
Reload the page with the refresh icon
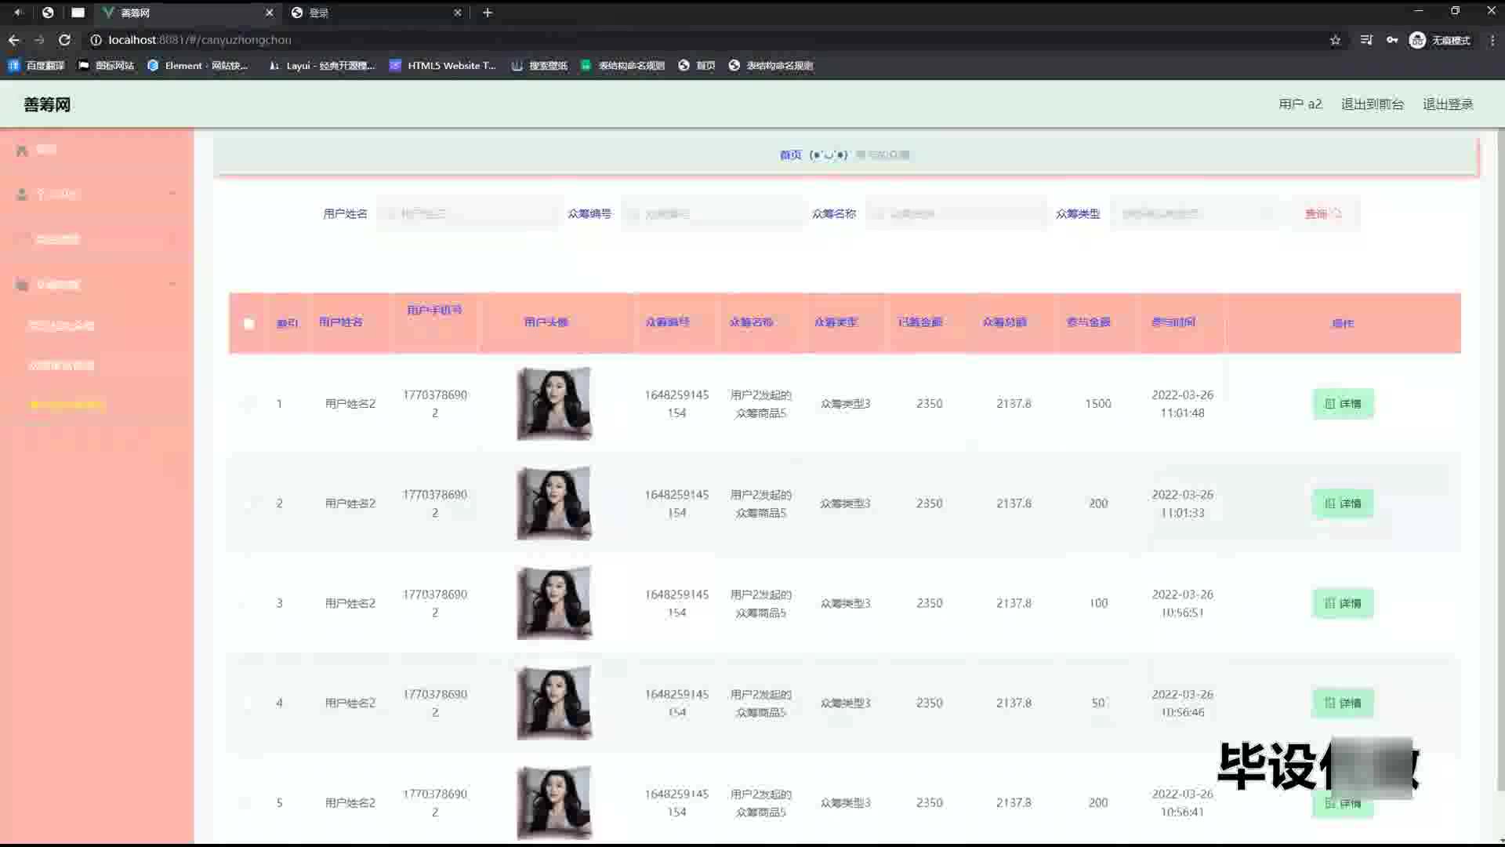64,40
